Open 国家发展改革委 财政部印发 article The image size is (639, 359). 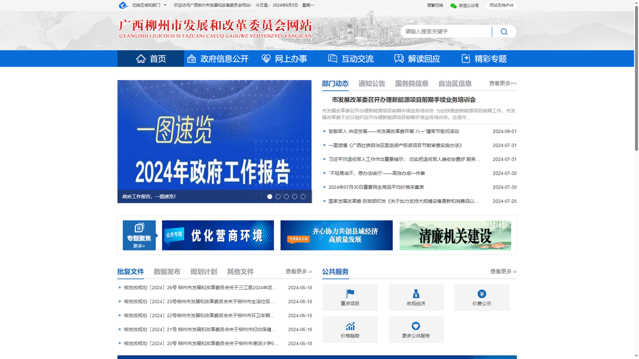tap(404, 201)
